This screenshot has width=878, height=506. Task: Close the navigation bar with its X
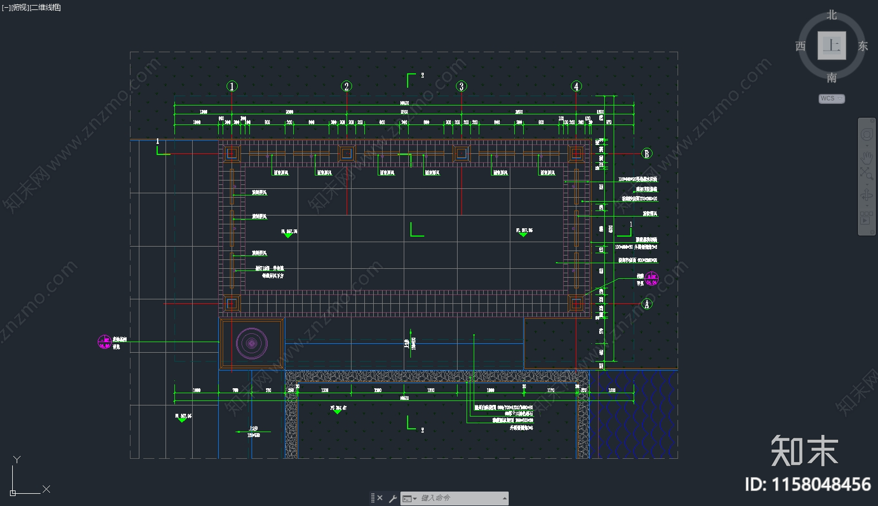click(871, 121)
